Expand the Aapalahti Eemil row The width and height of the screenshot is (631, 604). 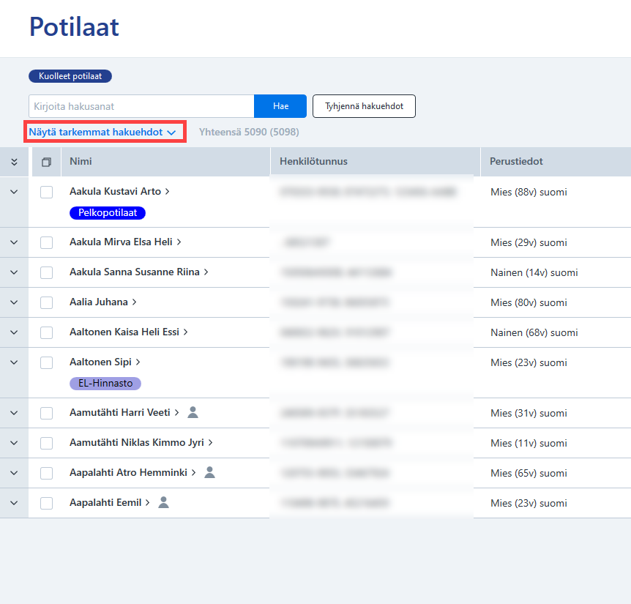14,503
